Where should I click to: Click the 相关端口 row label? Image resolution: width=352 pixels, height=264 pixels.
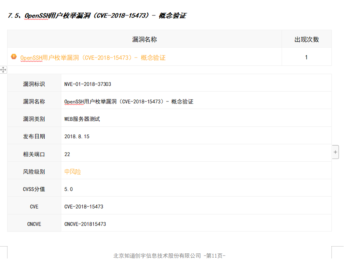tap(34, 154)
